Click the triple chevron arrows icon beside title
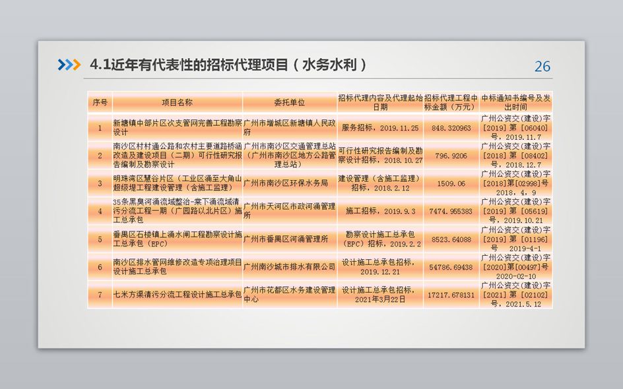The height and width of the screenshot is (389, 623). coord(69,65)
